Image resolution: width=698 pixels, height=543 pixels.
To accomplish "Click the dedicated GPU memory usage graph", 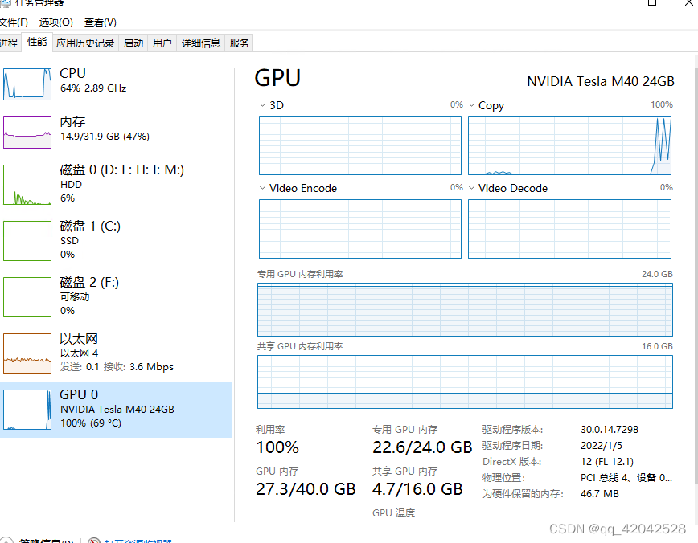I will 465,309.
